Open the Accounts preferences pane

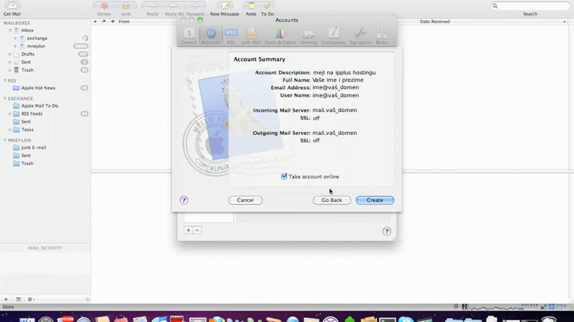211,36
